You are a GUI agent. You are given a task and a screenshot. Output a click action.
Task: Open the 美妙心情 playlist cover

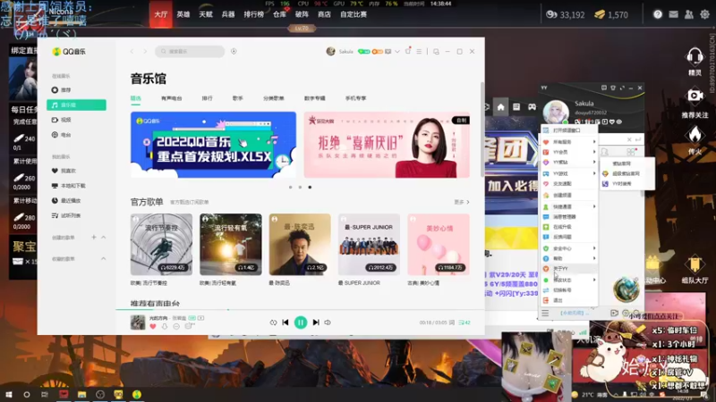439,244
